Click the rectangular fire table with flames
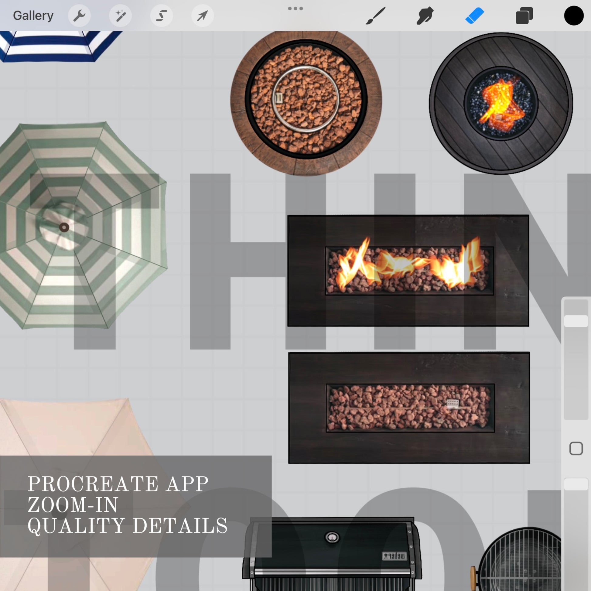 click(408, 271)
